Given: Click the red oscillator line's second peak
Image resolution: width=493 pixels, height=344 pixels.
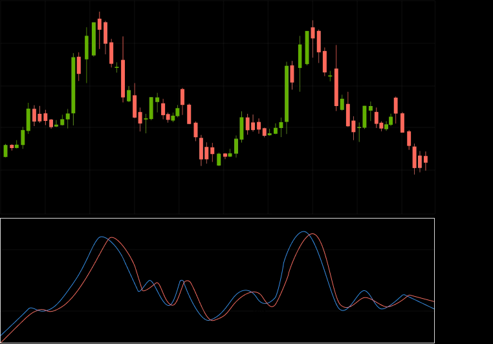Looking at the screenshot, I should coord(312,234).
